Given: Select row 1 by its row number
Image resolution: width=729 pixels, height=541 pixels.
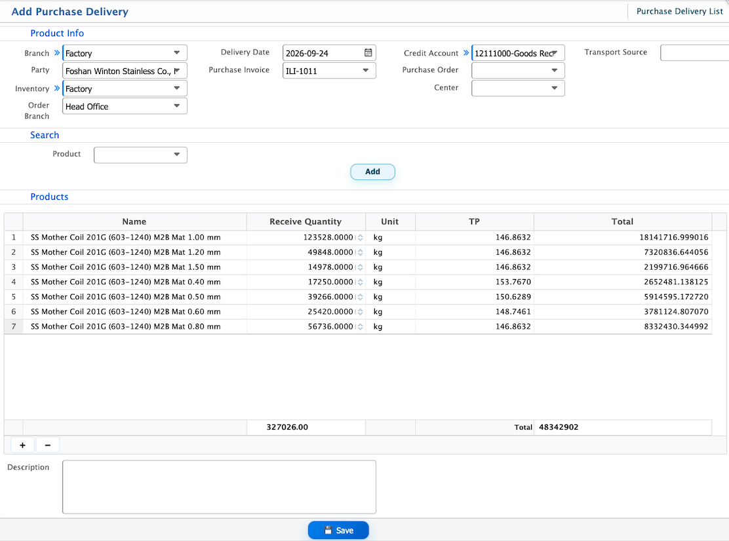Looking at the screenshot, I should [14, 237].
